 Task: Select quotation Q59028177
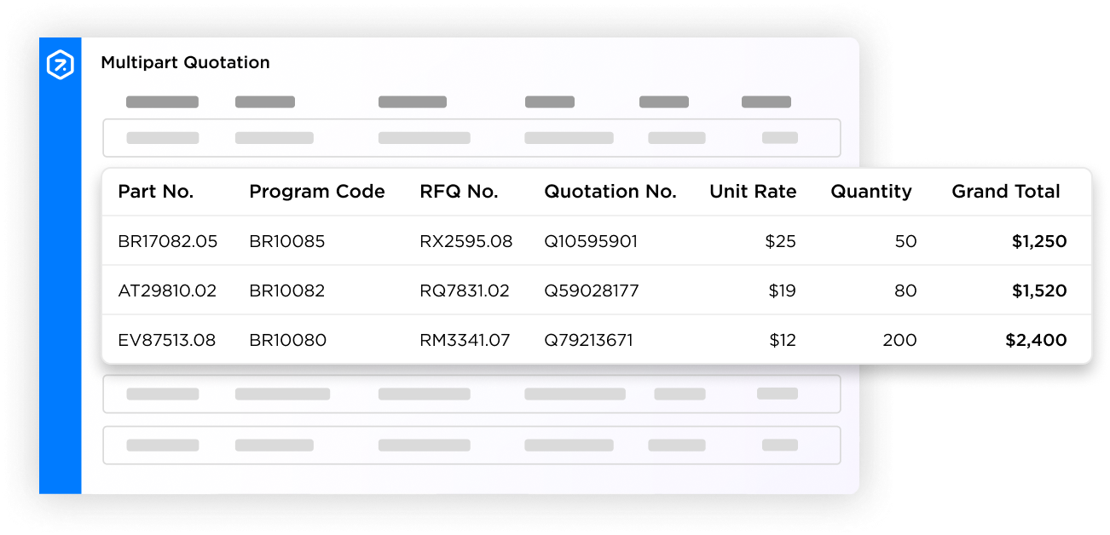click(x=592, y=291)
